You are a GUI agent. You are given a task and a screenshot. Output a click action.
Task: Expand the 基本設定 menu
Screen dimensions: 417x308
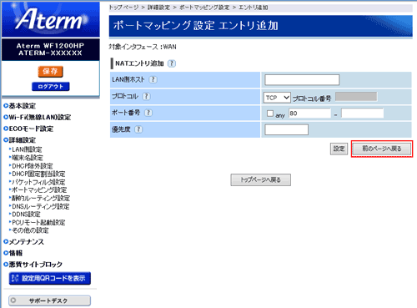(x=20, y=106)
